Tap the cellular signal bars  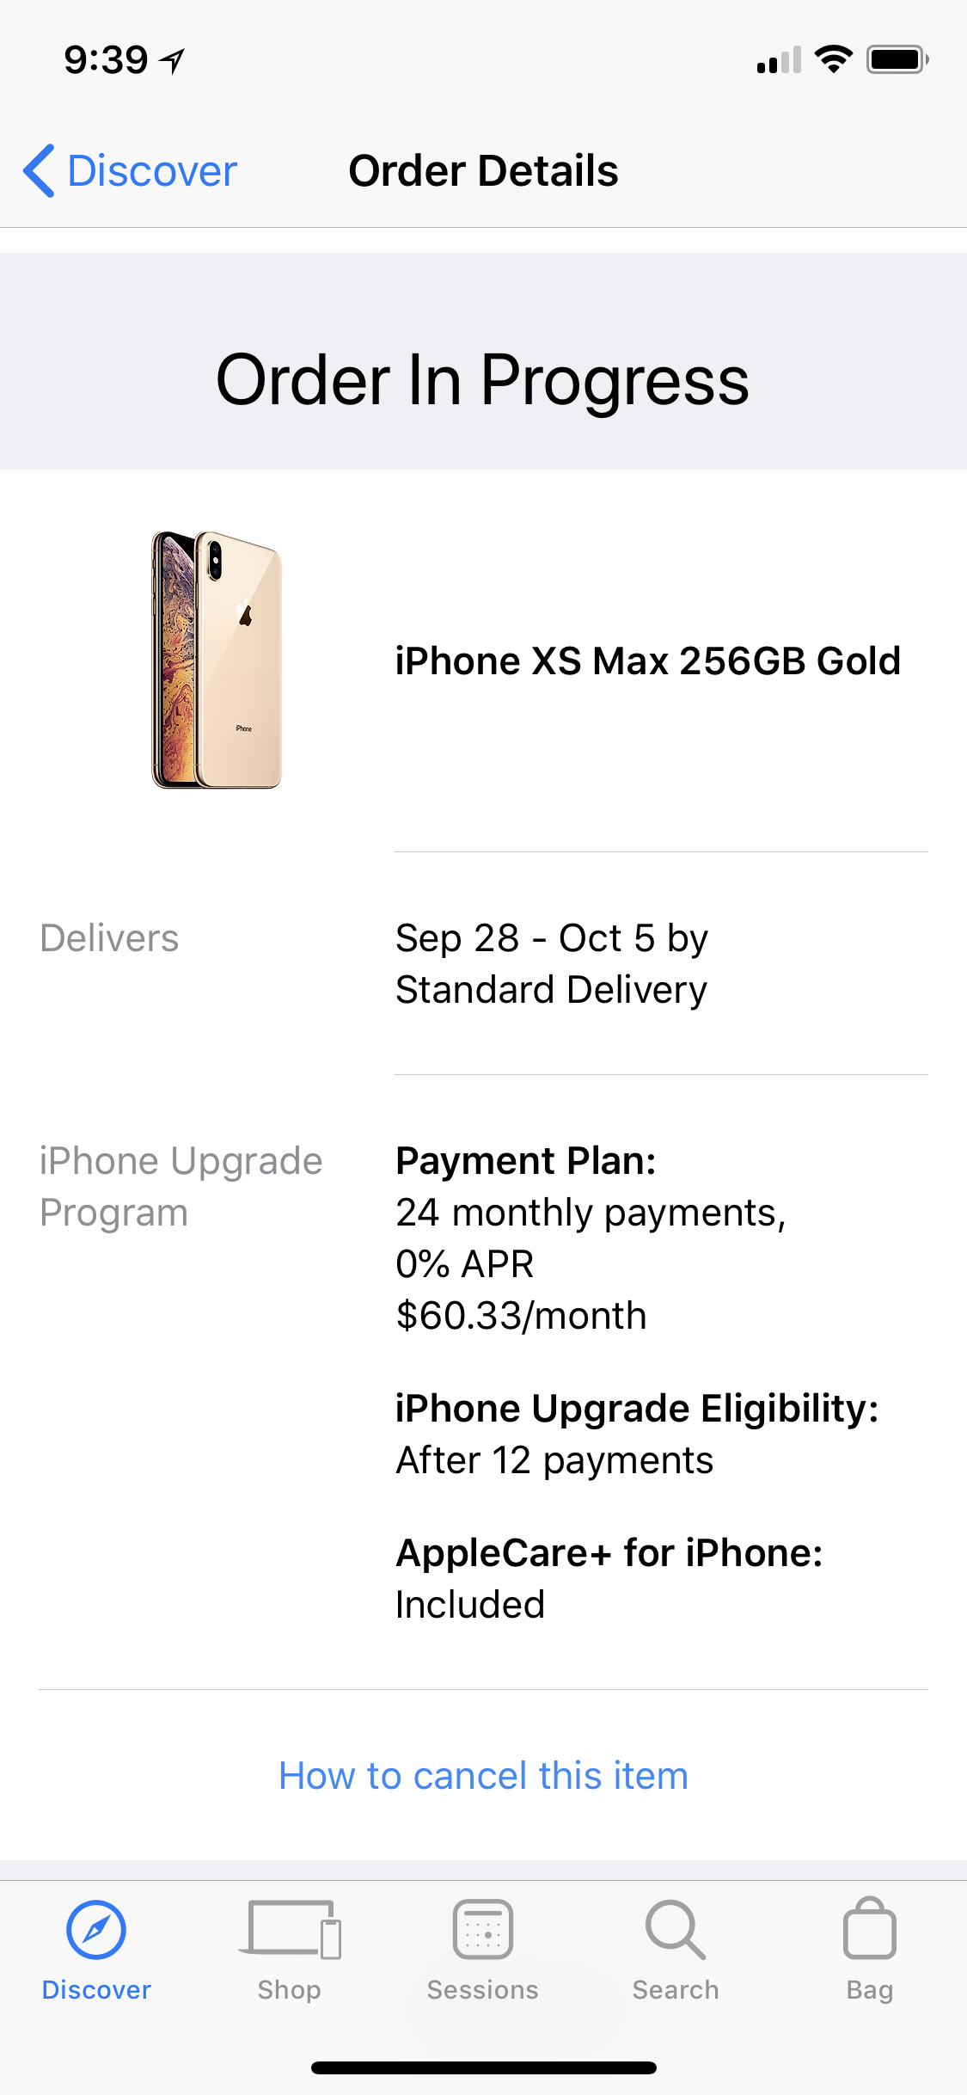[779, 60]
